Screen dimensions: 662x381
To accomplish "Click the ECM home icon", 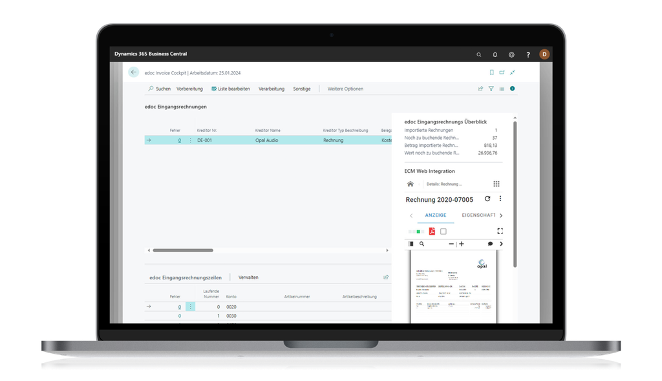I will [411, 184].
